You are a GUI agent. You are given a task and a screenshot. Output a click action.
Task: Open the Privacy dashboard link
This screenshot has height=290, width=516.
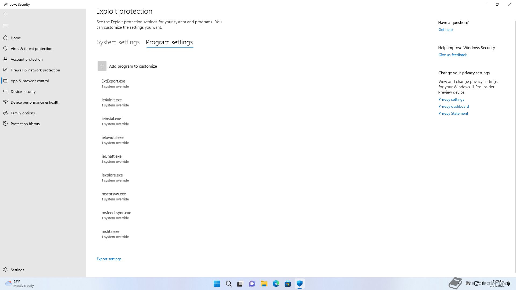[x=454, y=106]
